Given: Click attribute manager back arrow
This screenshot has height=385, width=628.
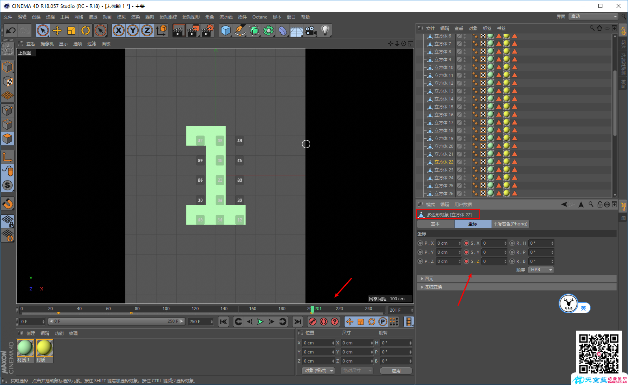Looking at the screenshot, I should pos(564,204).
